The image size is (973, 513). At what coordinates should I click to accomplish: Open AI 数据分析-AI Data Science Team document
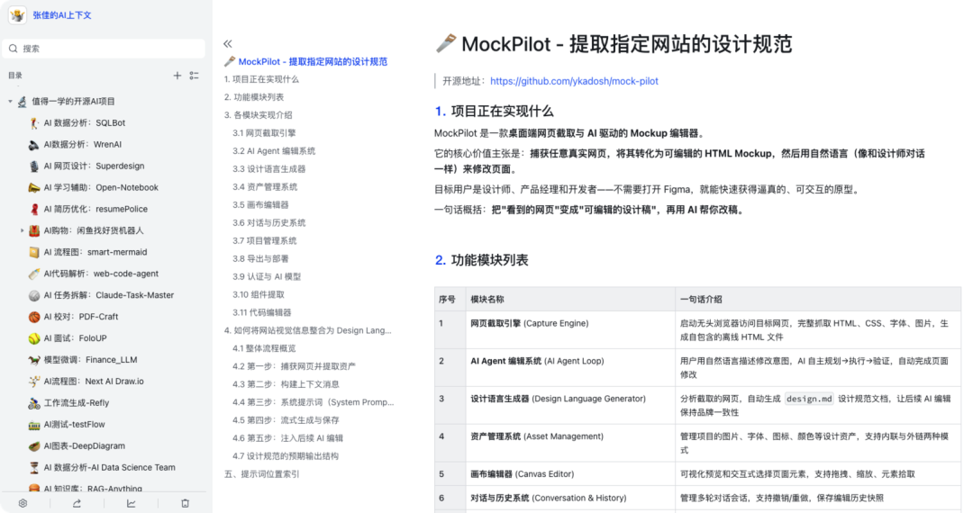point(109,467)
